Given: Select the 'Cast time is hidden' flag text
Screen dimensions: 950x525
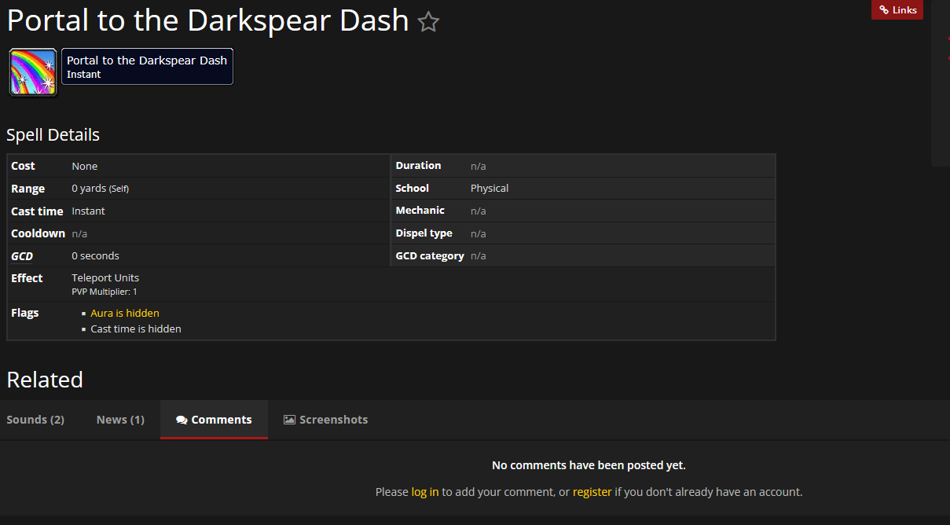Looking at the screenshot, I should (136, 329).
